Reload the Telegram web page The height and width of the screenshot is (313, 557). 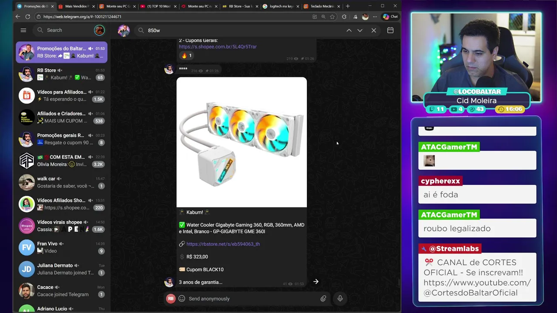pos(28,17)
